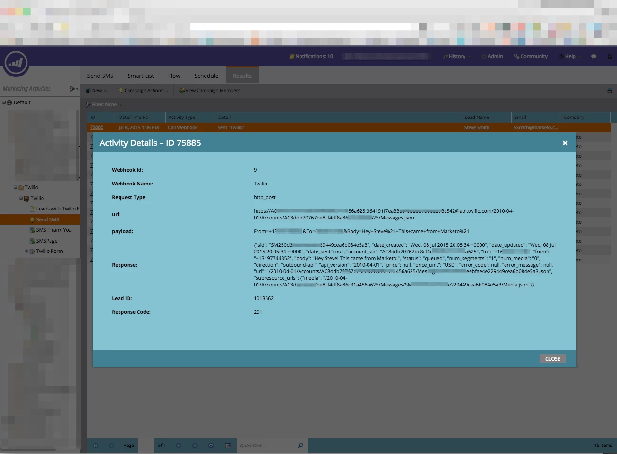Open Steve Smith lead link
Viewport: 617px width, 454px height.
coord(477,127)
